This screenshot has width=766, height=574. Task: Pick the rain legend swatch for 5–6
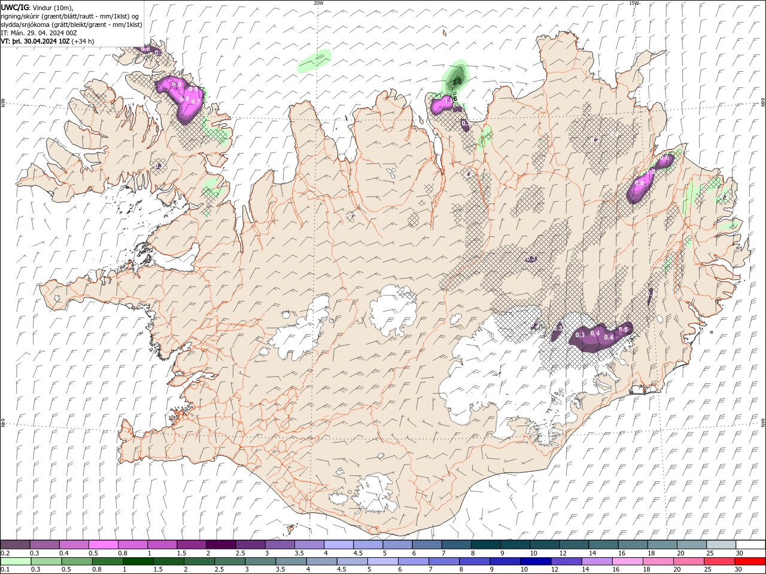382,561
